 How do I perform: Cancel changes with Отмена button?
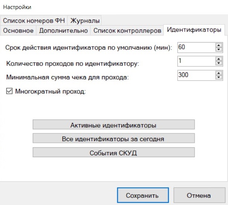pyautogui.click(x=199, y=195)
